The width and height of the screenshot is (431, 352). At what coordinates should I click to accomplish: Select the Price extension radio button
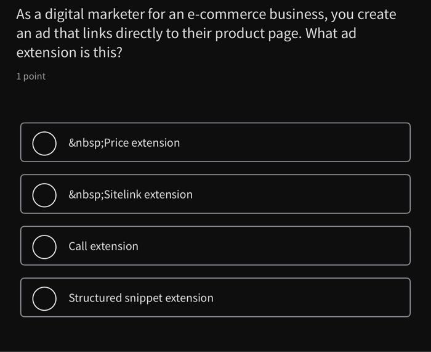[44, 143]
